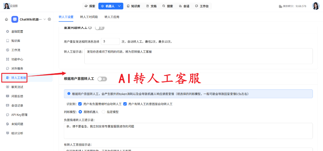Uncheck 用户有负面情绪时自动转人工 checkbox
Viewport: 323px width, 151px height.
(x=80, y=104)
